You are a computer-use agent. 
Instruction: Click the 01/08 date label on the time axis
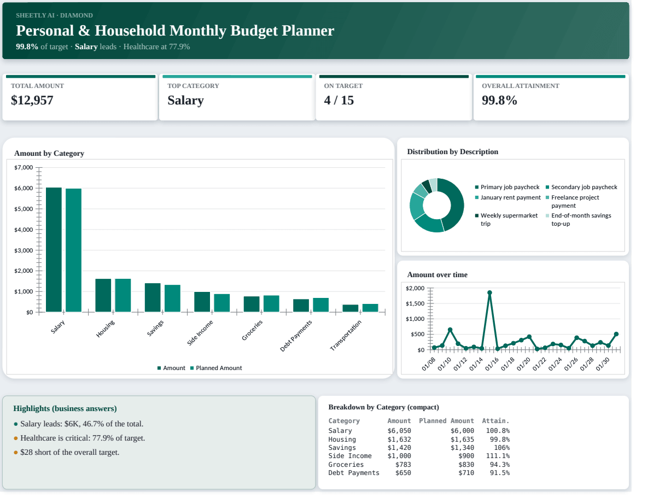pyautogui.click(x=429, y=364)
